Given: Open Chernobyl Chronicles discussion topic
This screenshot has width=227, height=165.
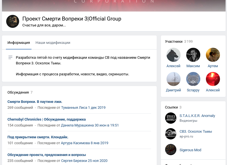Looking at the screenshot, I should pos(46,119).
